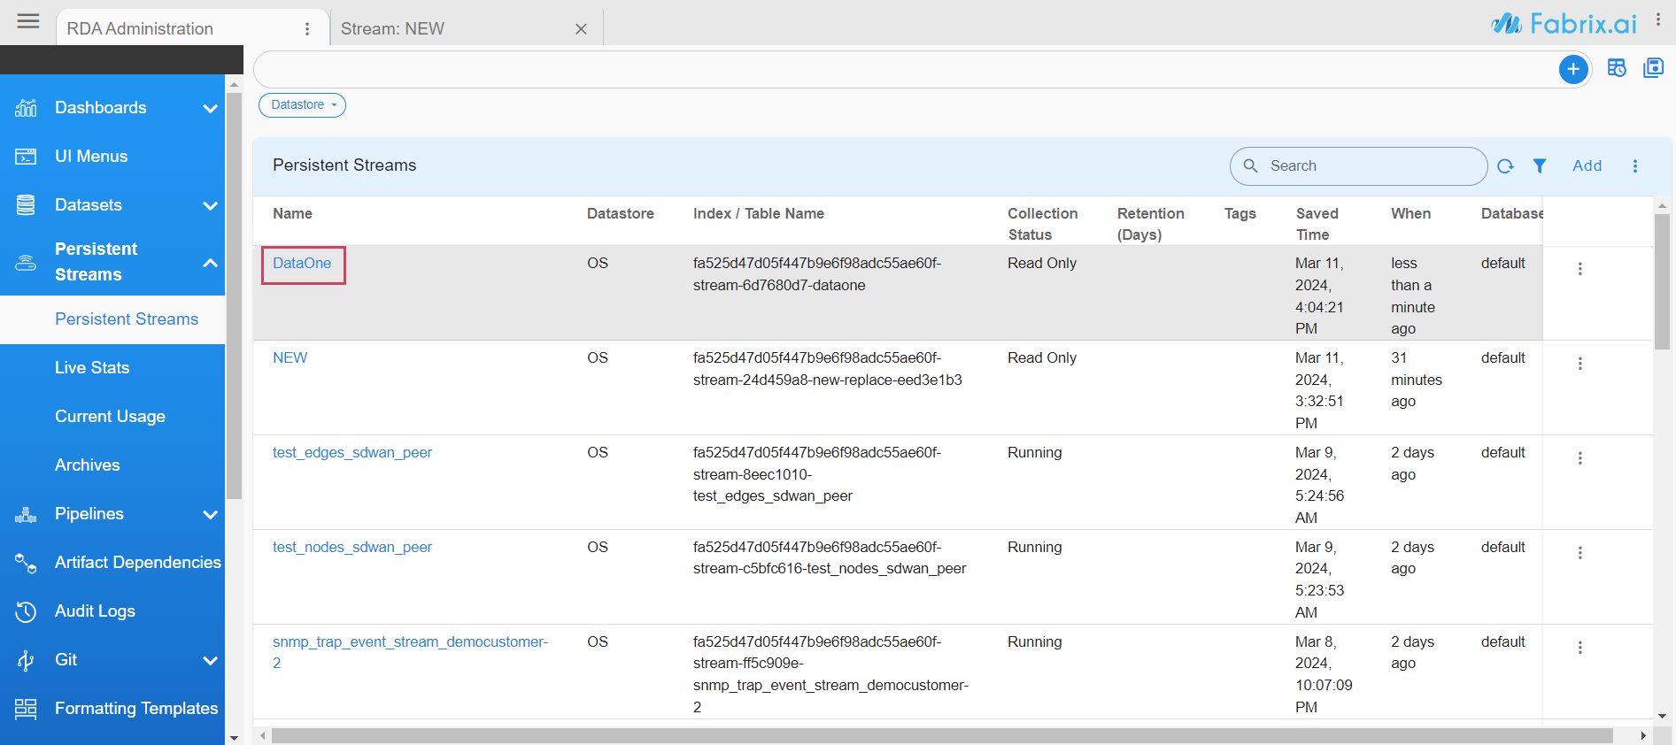The image size is (1676, 745).
Task: Click the horizontal scrollbar below the table
Action: 942,736
